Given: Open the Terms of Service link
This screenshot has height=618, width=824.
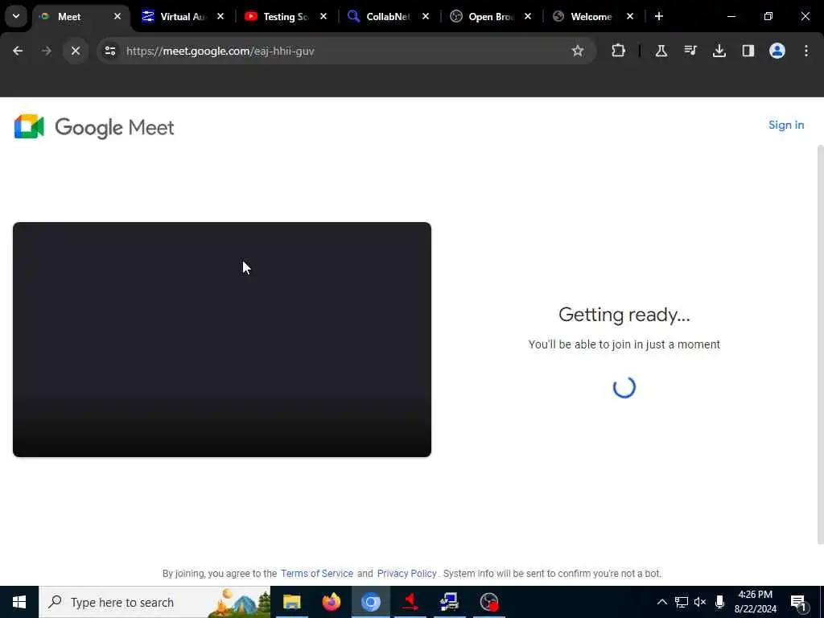Looking at the screenshot, I should pos(317,573).
